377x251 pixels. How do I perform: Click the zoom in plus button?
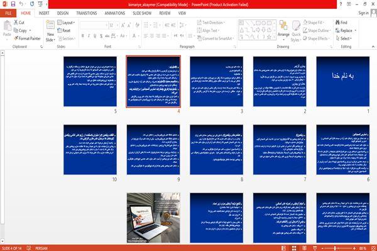coord(354,248)
